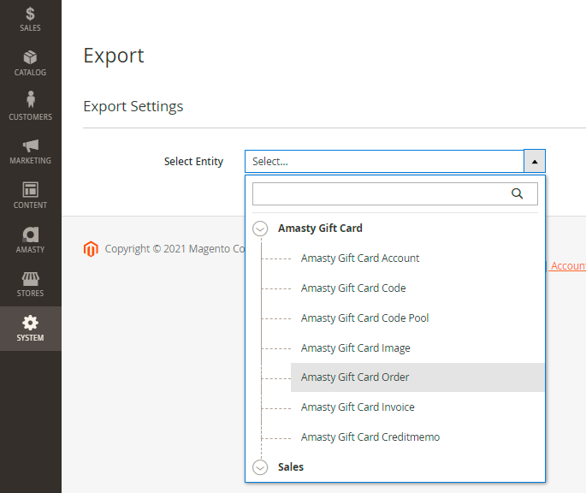This screenshot has height=493, width=586.
Task: Focus the entity search input field
Action: click(381, 193)
